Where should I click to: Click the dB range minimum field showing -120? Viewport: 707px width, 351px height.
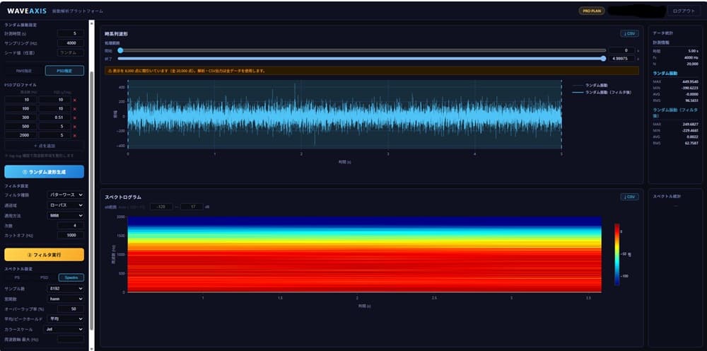tap(161, 207)
